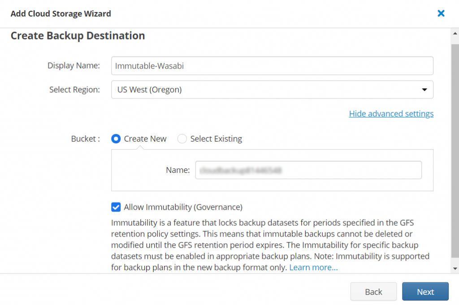
Task: Click the Create Backup Destination heading
Action: click(78, 35)
